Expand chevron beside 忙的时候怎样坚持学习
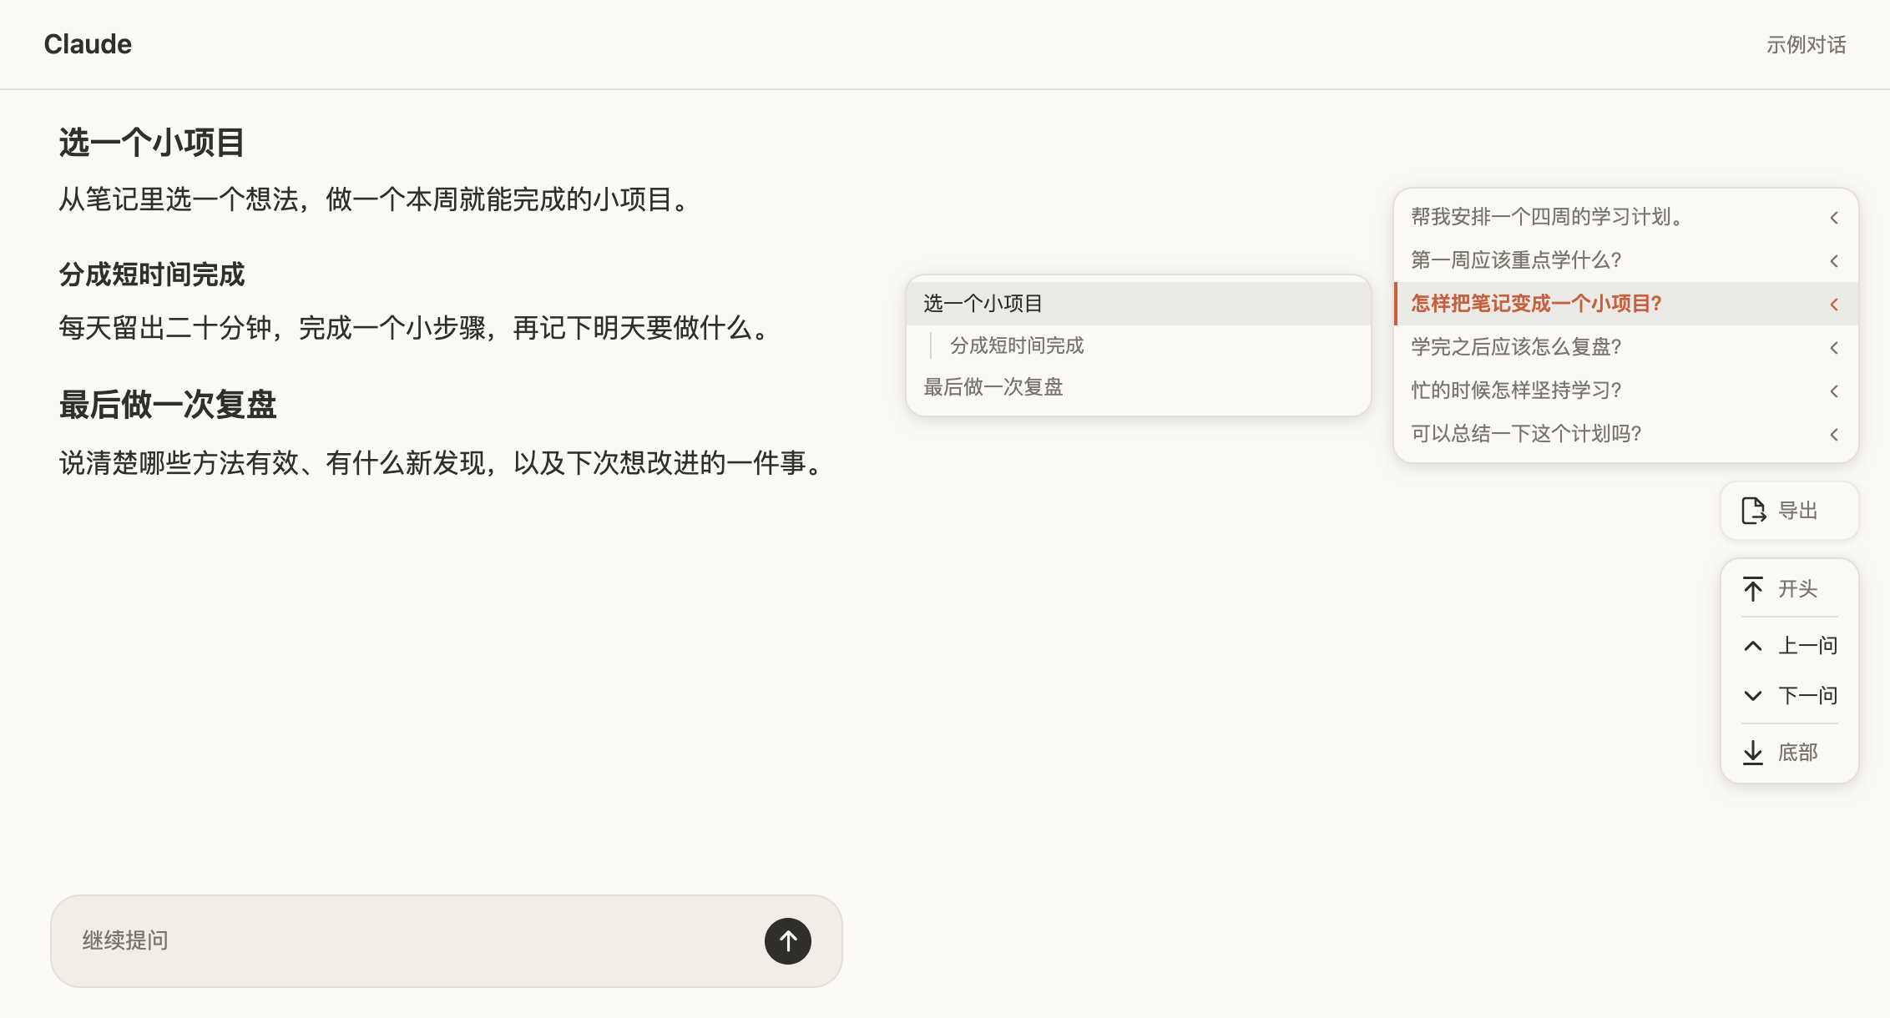This screenshot has height=1018, width=1890. 1834,391
